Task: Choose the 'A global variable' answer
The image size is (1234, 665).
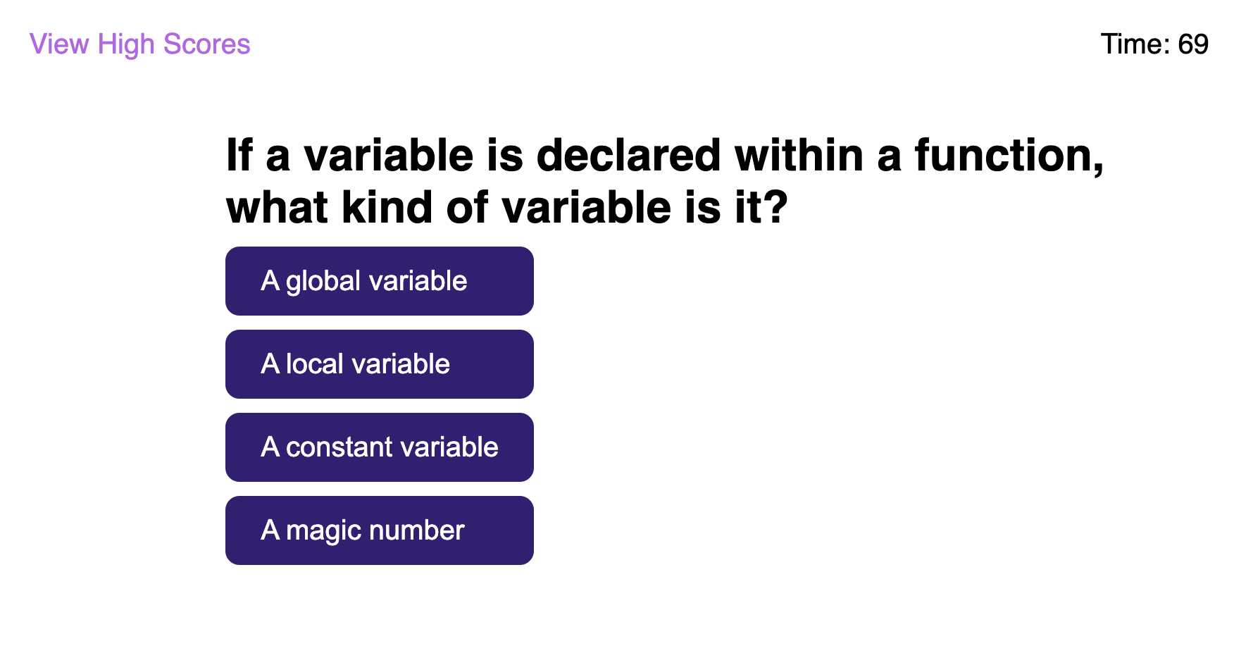Action: [x=379, y=281]
